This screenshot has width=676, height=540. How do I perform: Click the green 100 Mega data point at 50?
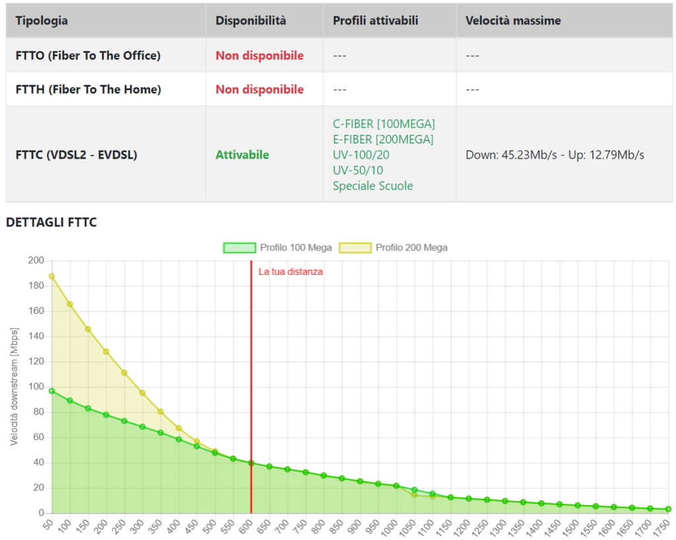[x=51, y=391]
